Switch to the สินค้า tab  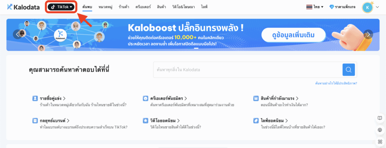[x=161, y=7]
